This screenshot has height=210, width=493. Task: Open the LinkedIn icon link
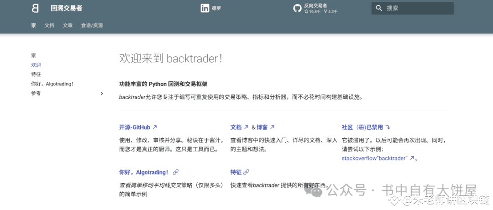click(205, 8)
